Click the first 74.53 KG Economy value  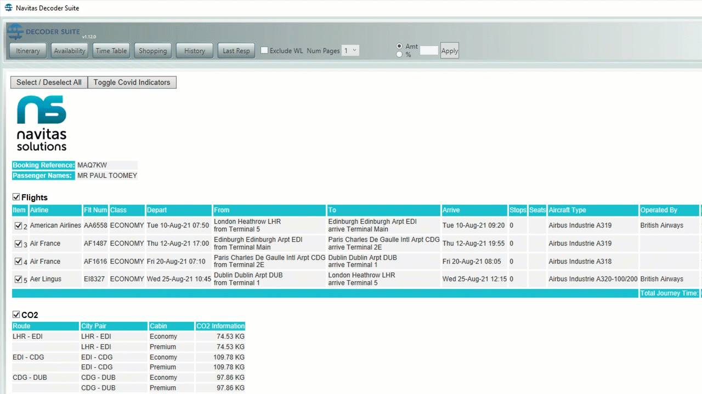click(230, 337)
